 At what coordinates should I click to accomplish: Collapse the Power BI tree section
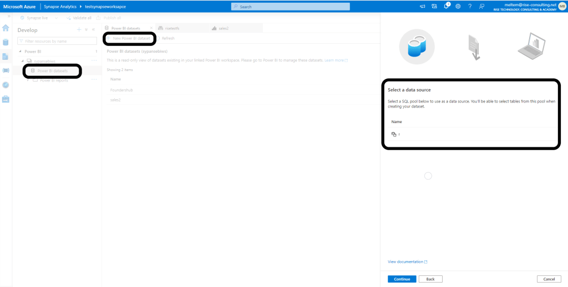tap(20, 51)
